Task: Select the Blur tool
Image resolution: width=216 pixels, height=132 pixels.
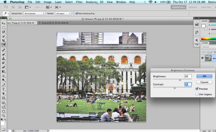Action: point(3,76)
